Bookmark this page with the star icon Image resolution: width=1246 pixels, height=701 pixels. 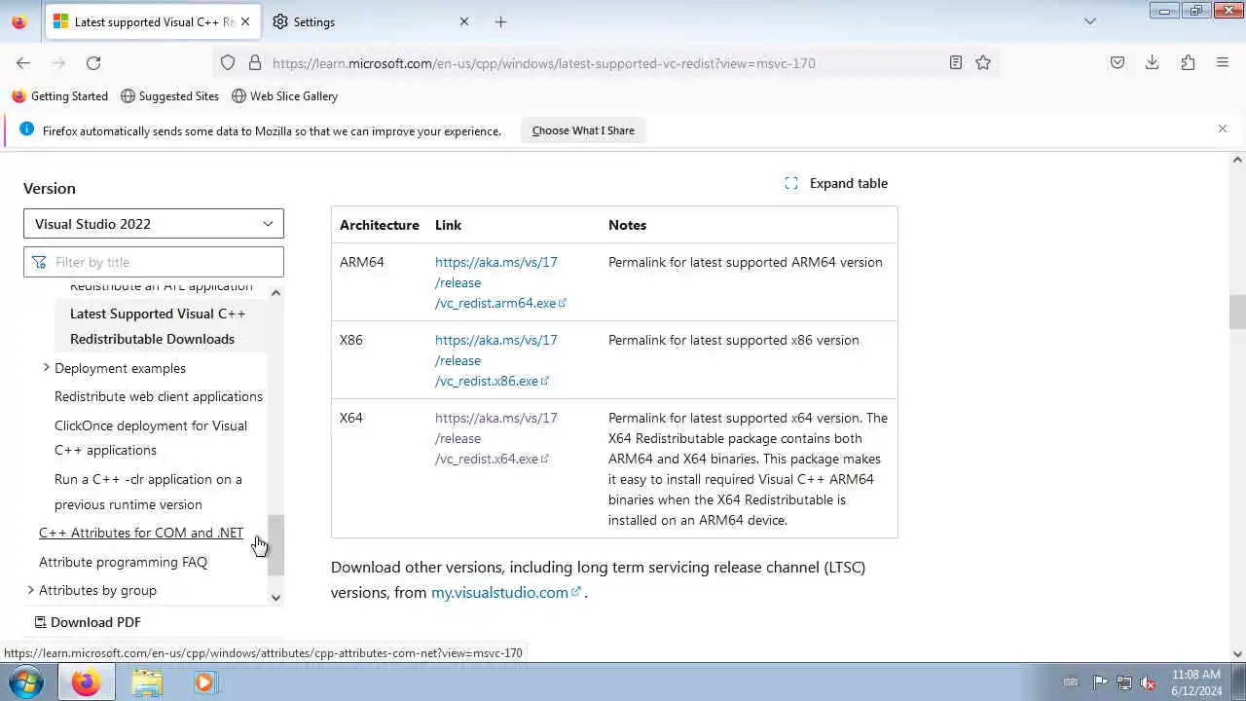983,63
